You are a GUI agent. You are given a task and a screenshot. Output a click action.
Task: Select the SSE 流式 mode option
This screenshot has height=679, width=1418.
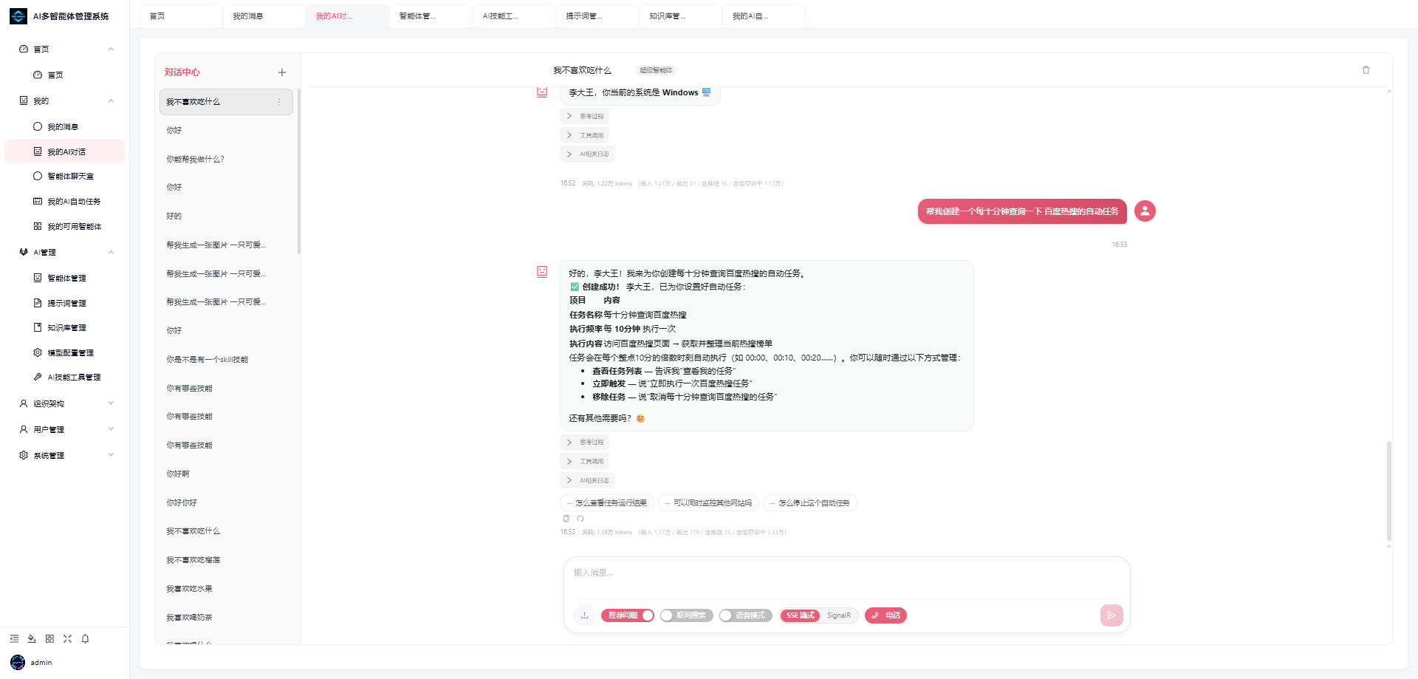click(x=800, y=615)
